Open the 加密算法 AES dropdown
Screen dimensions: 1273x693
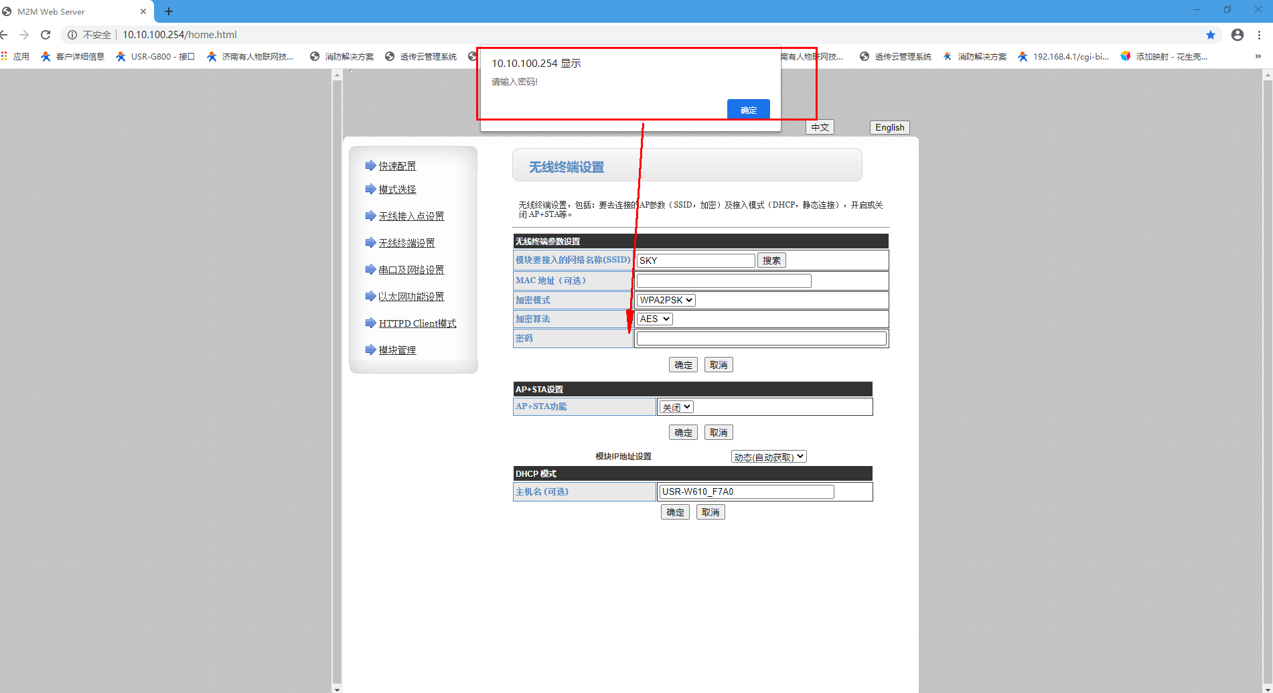(654, 319)
